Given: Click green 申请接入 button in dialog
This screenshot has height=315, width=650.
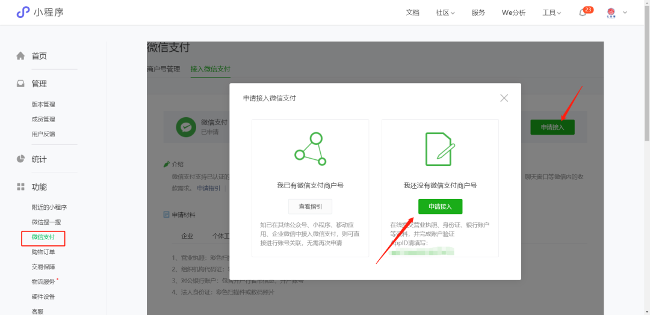Looking at the screenshot, I should (440, 206).
